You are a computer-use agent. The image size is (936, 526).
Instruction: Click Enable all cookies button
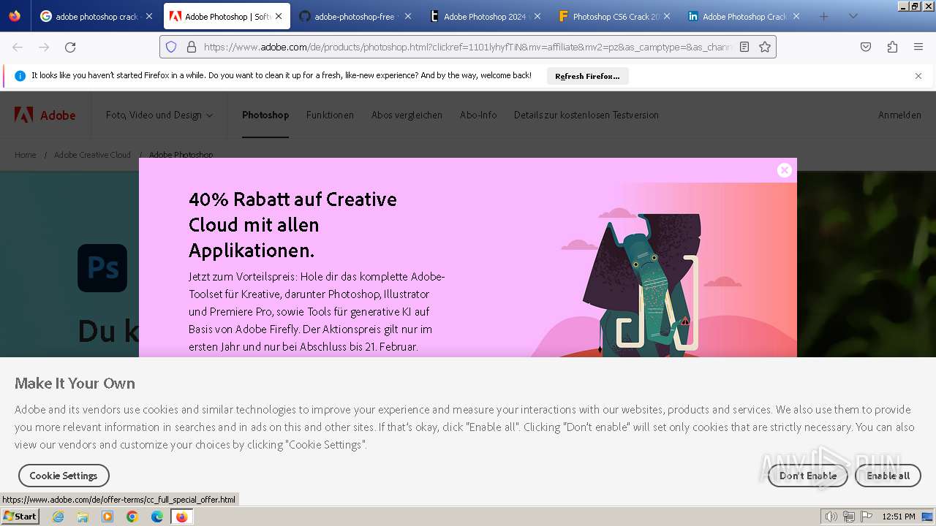pyautogui.click(x=888, y=476)
